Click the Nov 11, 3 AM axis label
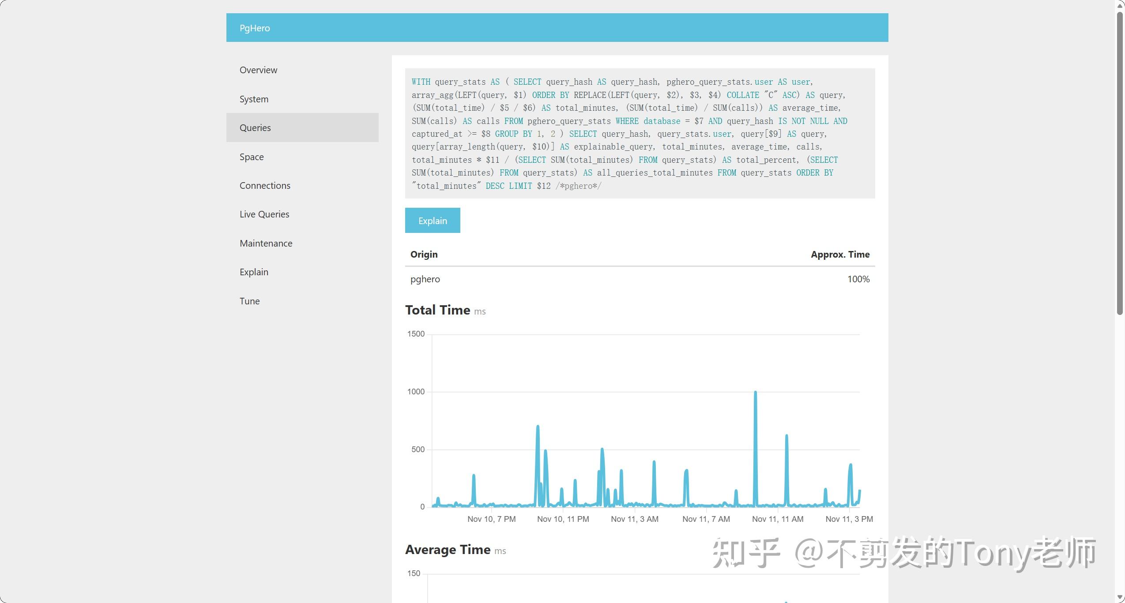This screenshot has width=1125, height=603. [634, 519]
